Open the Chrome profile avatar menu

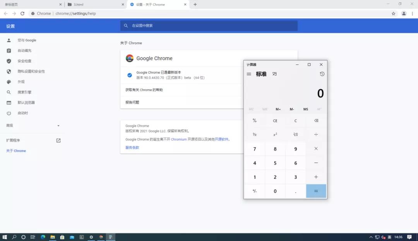coord(404,14)
